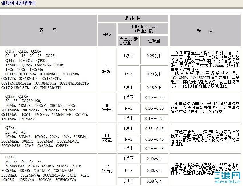Select the 1以下 cell beside 0.45以上
This screenshot has width=243, height=186.
point(128,159)
